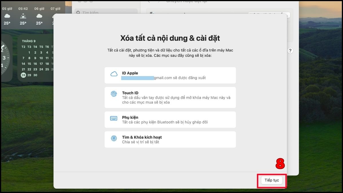Click the cloud icon beside ID Apple

click(x=114, y=74)
